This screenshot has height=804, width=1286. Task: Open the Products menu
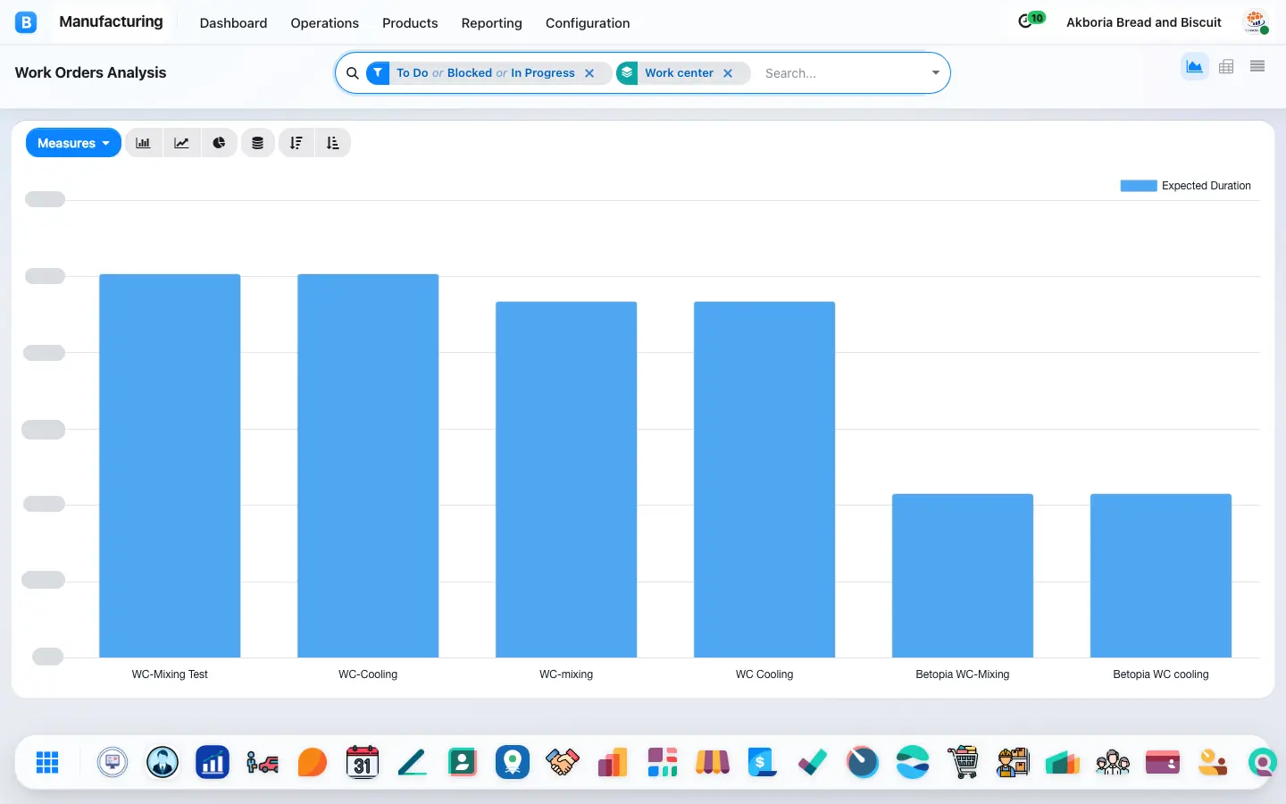pyautogui.click(x=410, y=23)
